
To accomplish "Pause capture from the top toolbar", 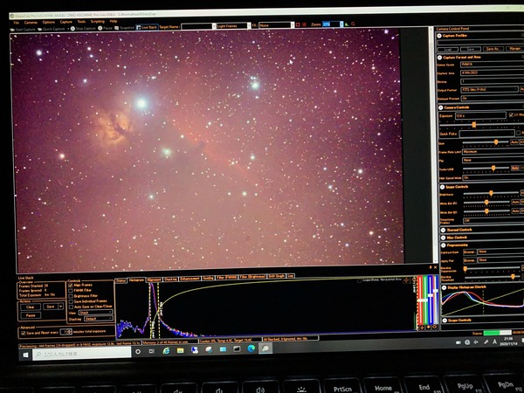I will pyautogui.click(x=106, y=28).
